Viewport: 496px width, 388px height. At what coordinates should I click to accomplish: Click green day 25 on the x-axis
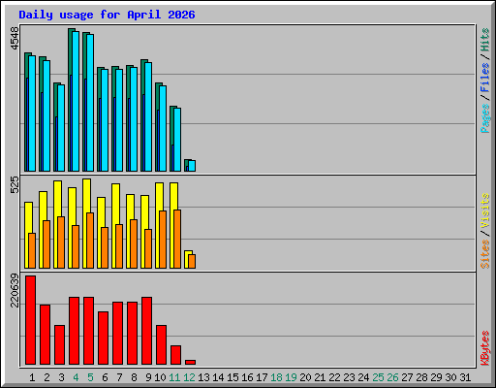point(378,377)
